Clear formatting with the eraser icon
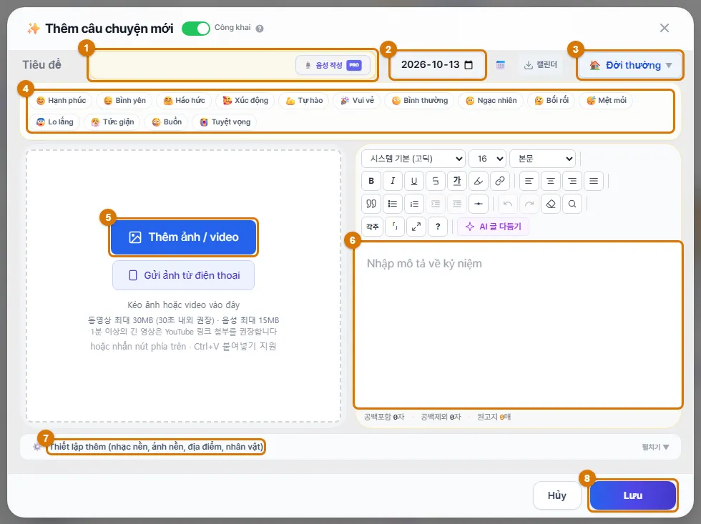 pyautogui.click(x=551, y=204)
